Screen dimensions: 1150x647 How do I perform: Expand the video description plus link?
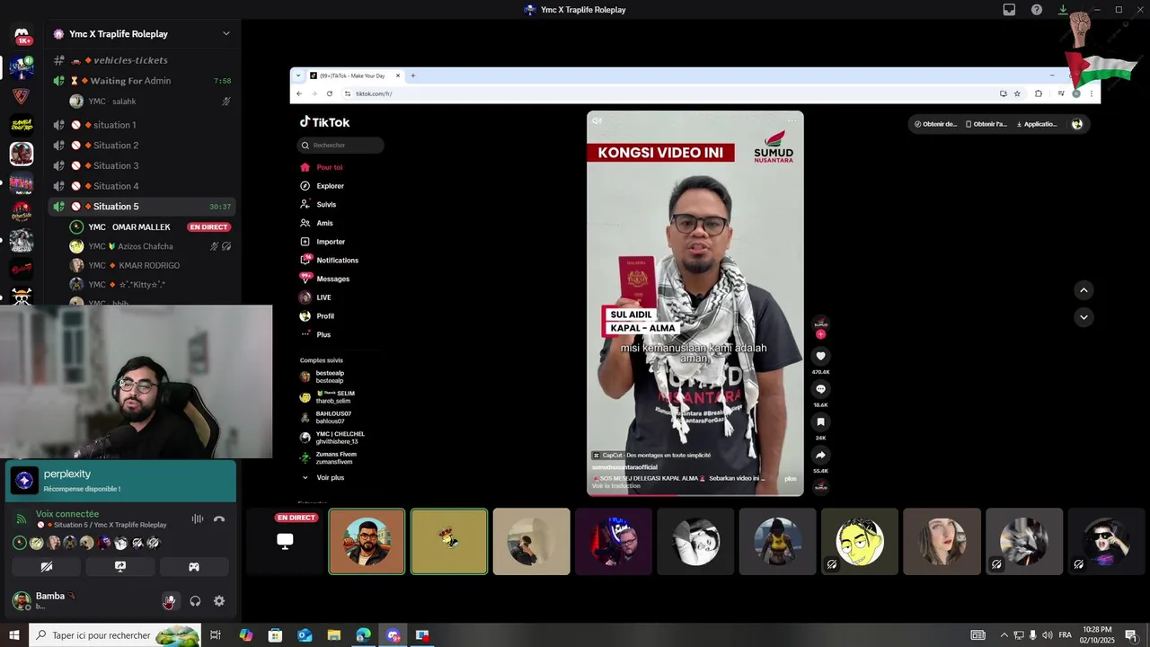tap(790, 478)
